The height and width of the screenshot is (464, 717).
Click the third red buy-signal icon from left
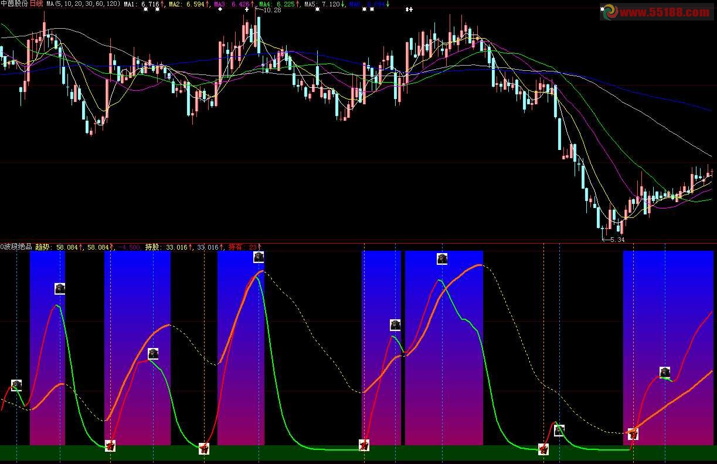tap(364, 445)
